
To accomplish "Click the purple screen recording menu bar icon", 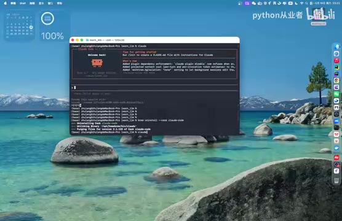I will (247, 3).
